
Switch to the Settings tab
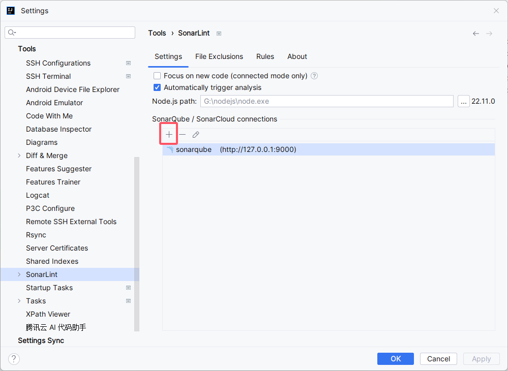click(168, 56)
